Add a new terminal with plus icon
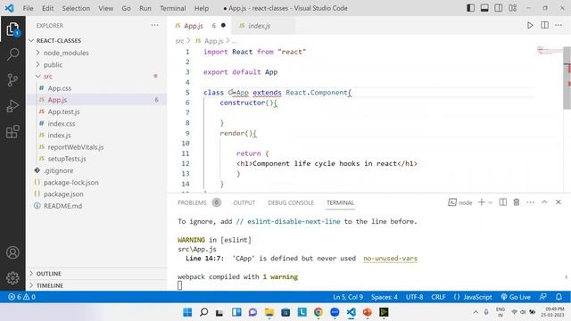 (x=482, y=202)
